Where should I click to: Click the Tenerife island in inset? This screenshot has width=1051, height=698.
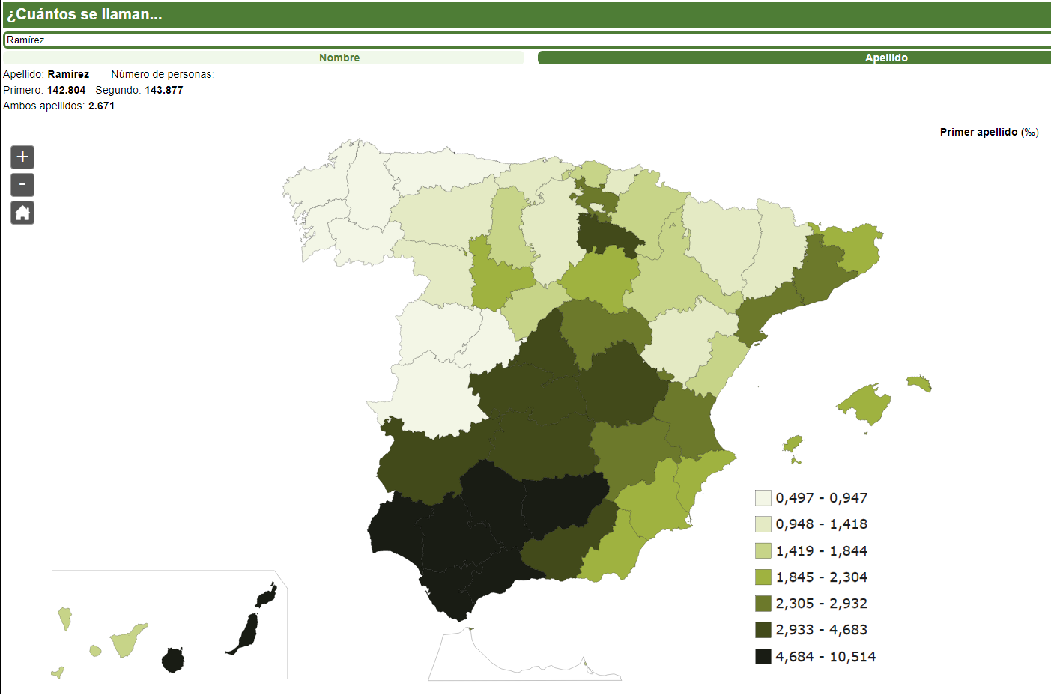tap(127, 641)
